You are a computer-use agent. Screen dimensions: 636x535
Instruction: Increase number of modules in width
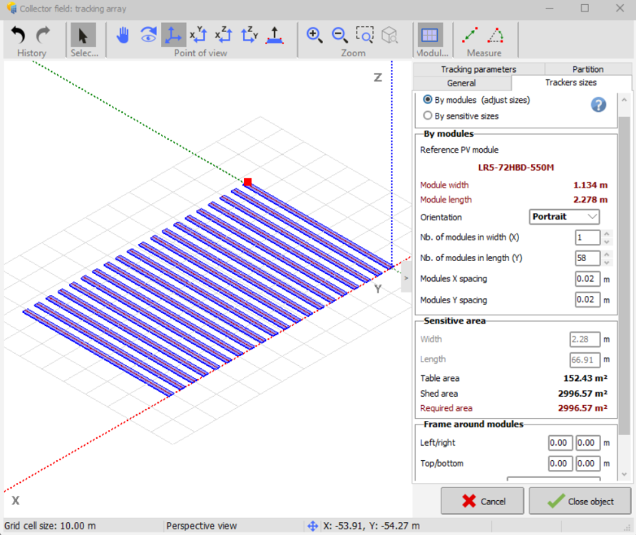607,233
